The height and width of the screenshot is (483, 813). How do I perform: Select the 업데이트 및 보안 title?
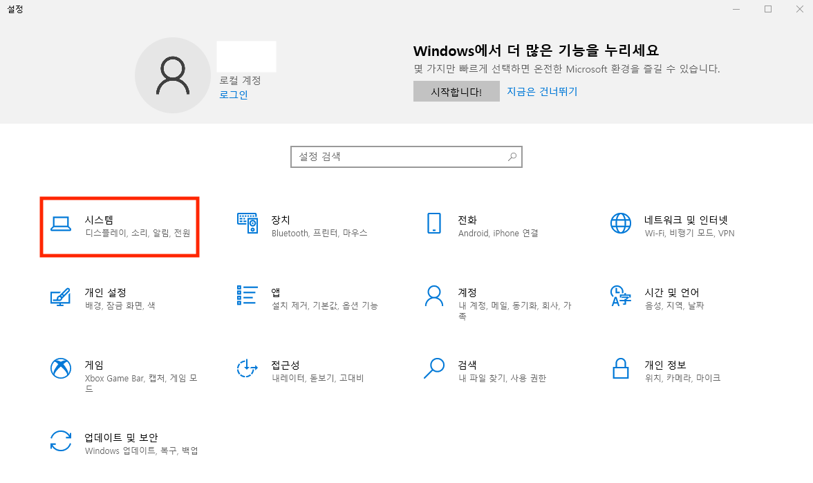tap(122, 437)
